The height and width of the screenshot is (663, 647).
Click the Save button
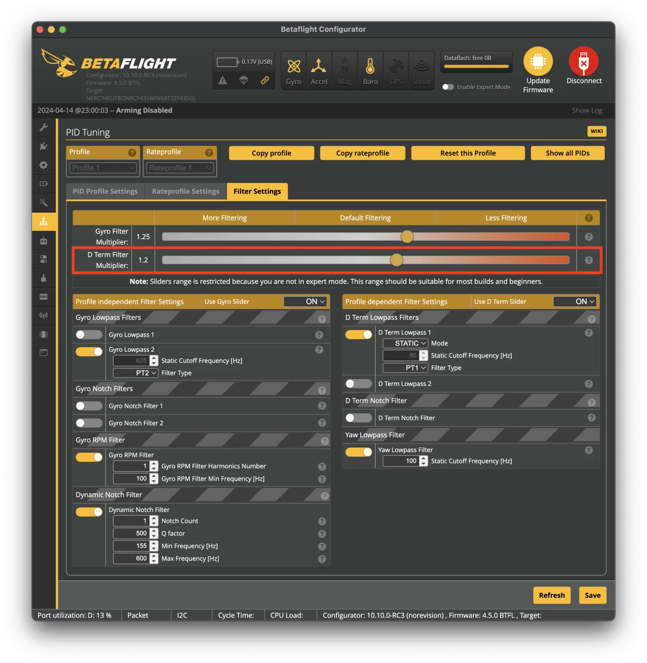[592, 595]
